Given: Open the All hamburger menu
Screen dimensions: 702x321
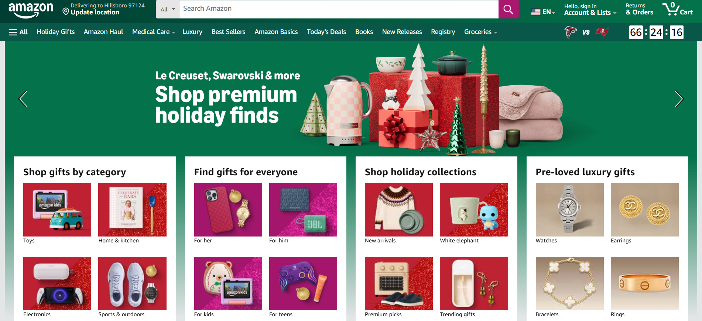Looking at the screenshot, I should tap(18, 32).
